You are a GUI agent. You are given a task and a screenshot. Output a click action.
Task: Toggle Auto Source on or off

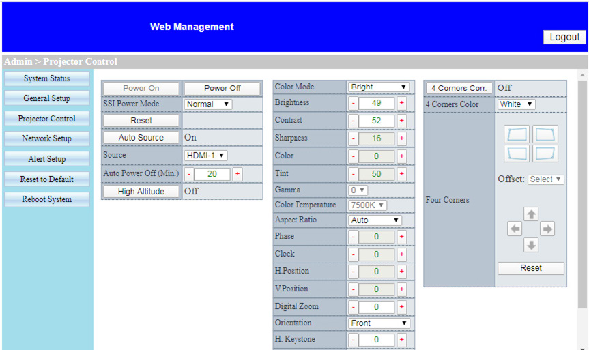click(x=141, y=137)
